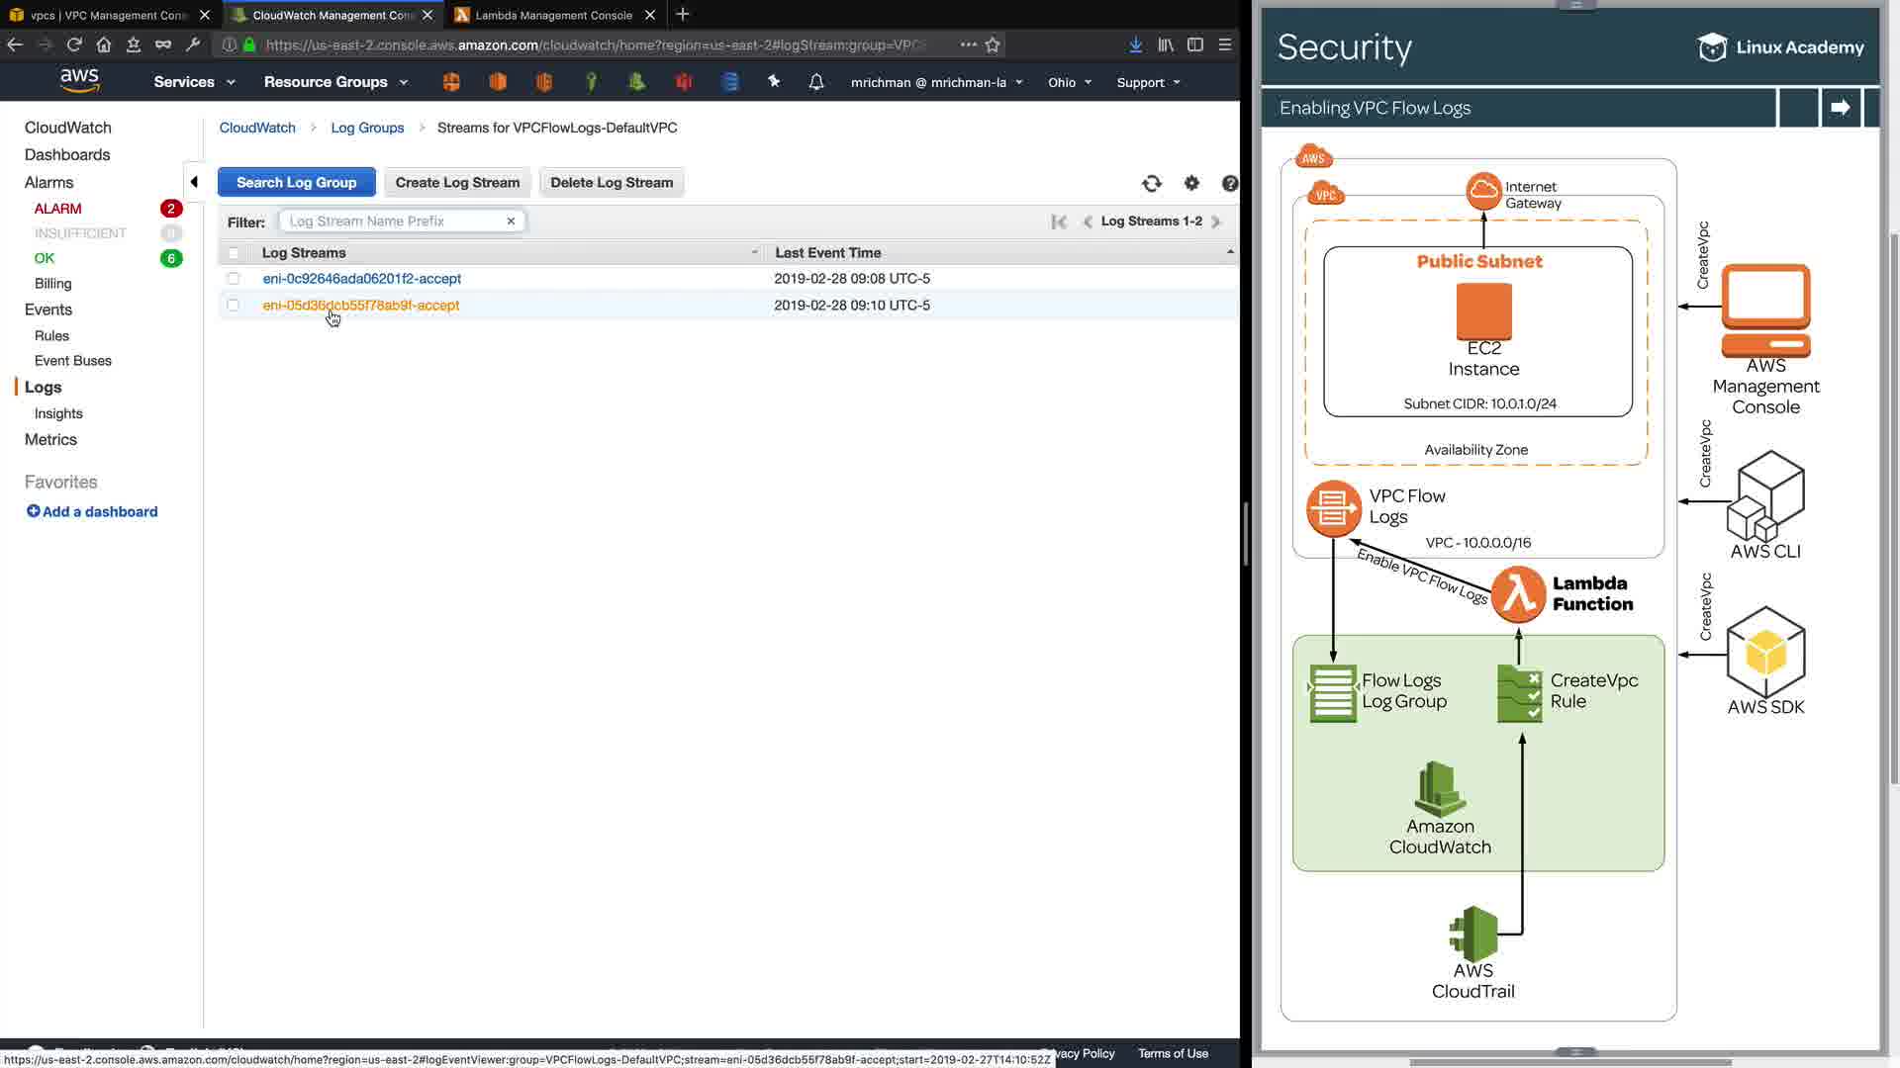Switch to the Lambda Management Console tab
This screenshot has width=1900, height=1068.
click(x=553, y=15)
